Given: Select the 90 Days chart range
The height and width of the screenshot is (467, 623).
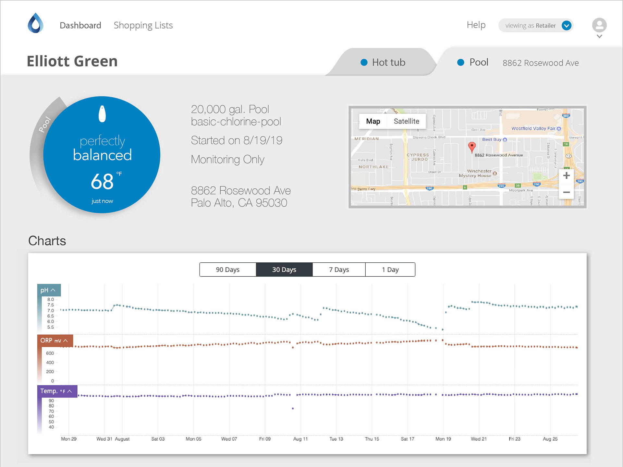Looking at the screenshot, I should (227, 269).
